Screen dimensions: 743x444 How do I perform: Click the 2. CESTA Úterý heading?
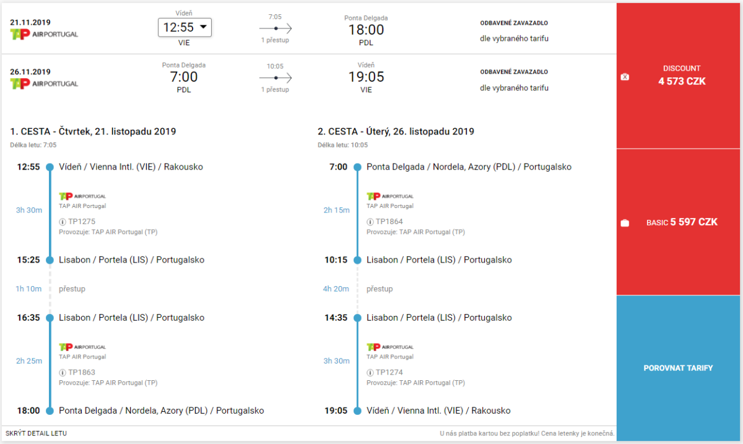click(x=396, y=131)
